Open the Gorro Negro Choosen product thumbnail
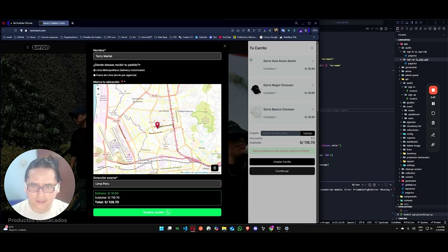 pos(256,89)
